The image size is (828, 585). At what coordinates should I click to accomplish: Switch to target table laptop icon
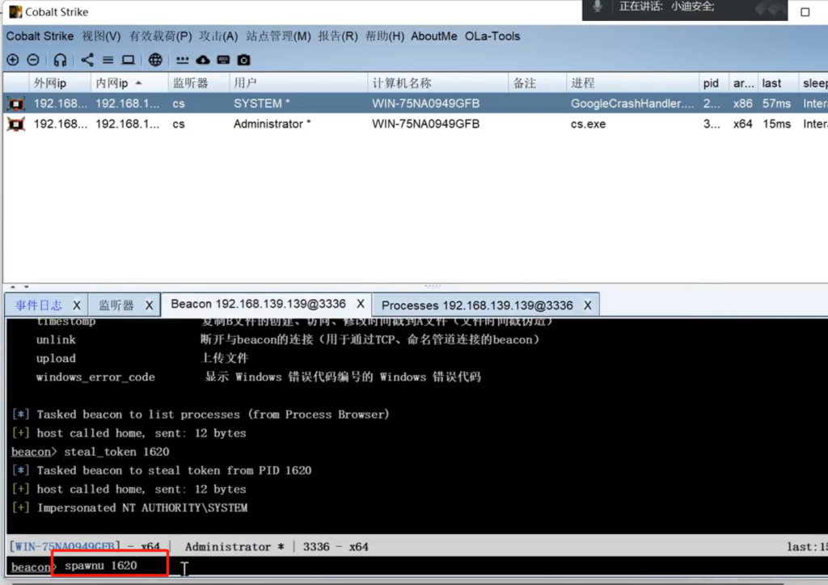click(x=129, y=60)
